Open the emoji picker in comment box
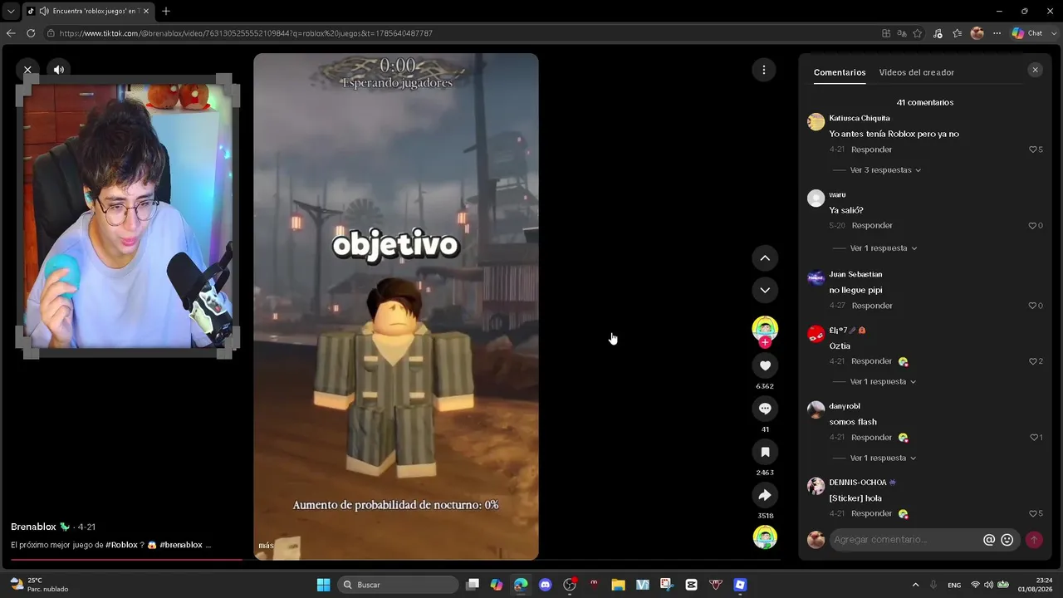 click(x=1007, y=540)
